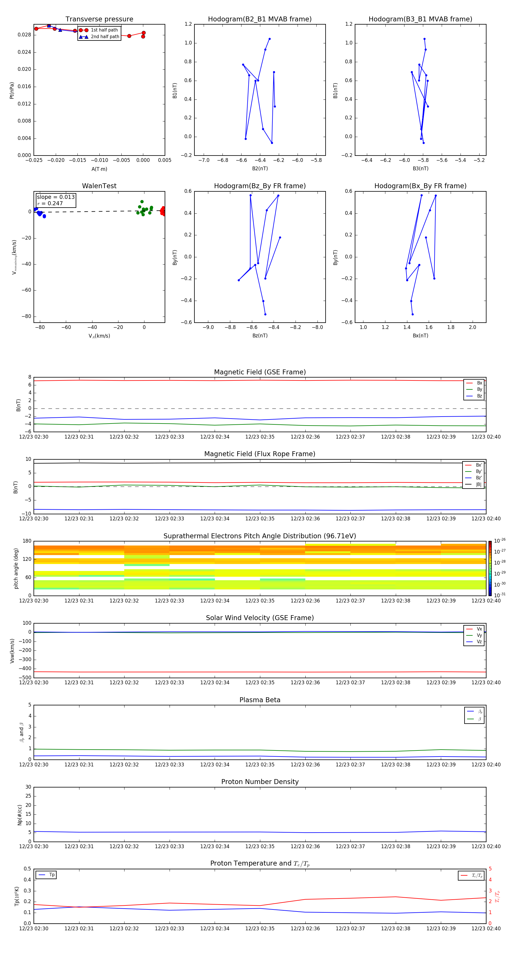Click the "WalenTest" plot title
Viewport: 520px width, 954px height.
99,186
